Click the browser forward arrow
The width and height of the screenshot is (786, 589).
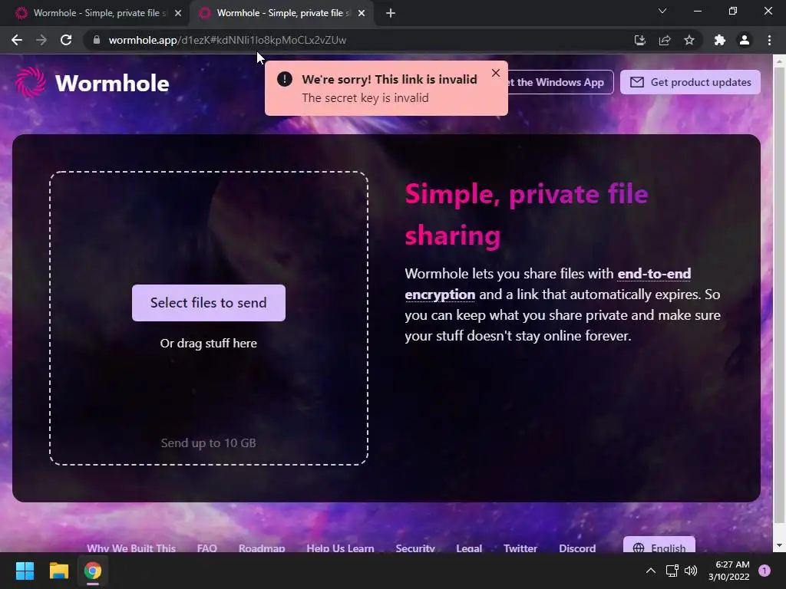pyautogui.click(x=41, y=40)
